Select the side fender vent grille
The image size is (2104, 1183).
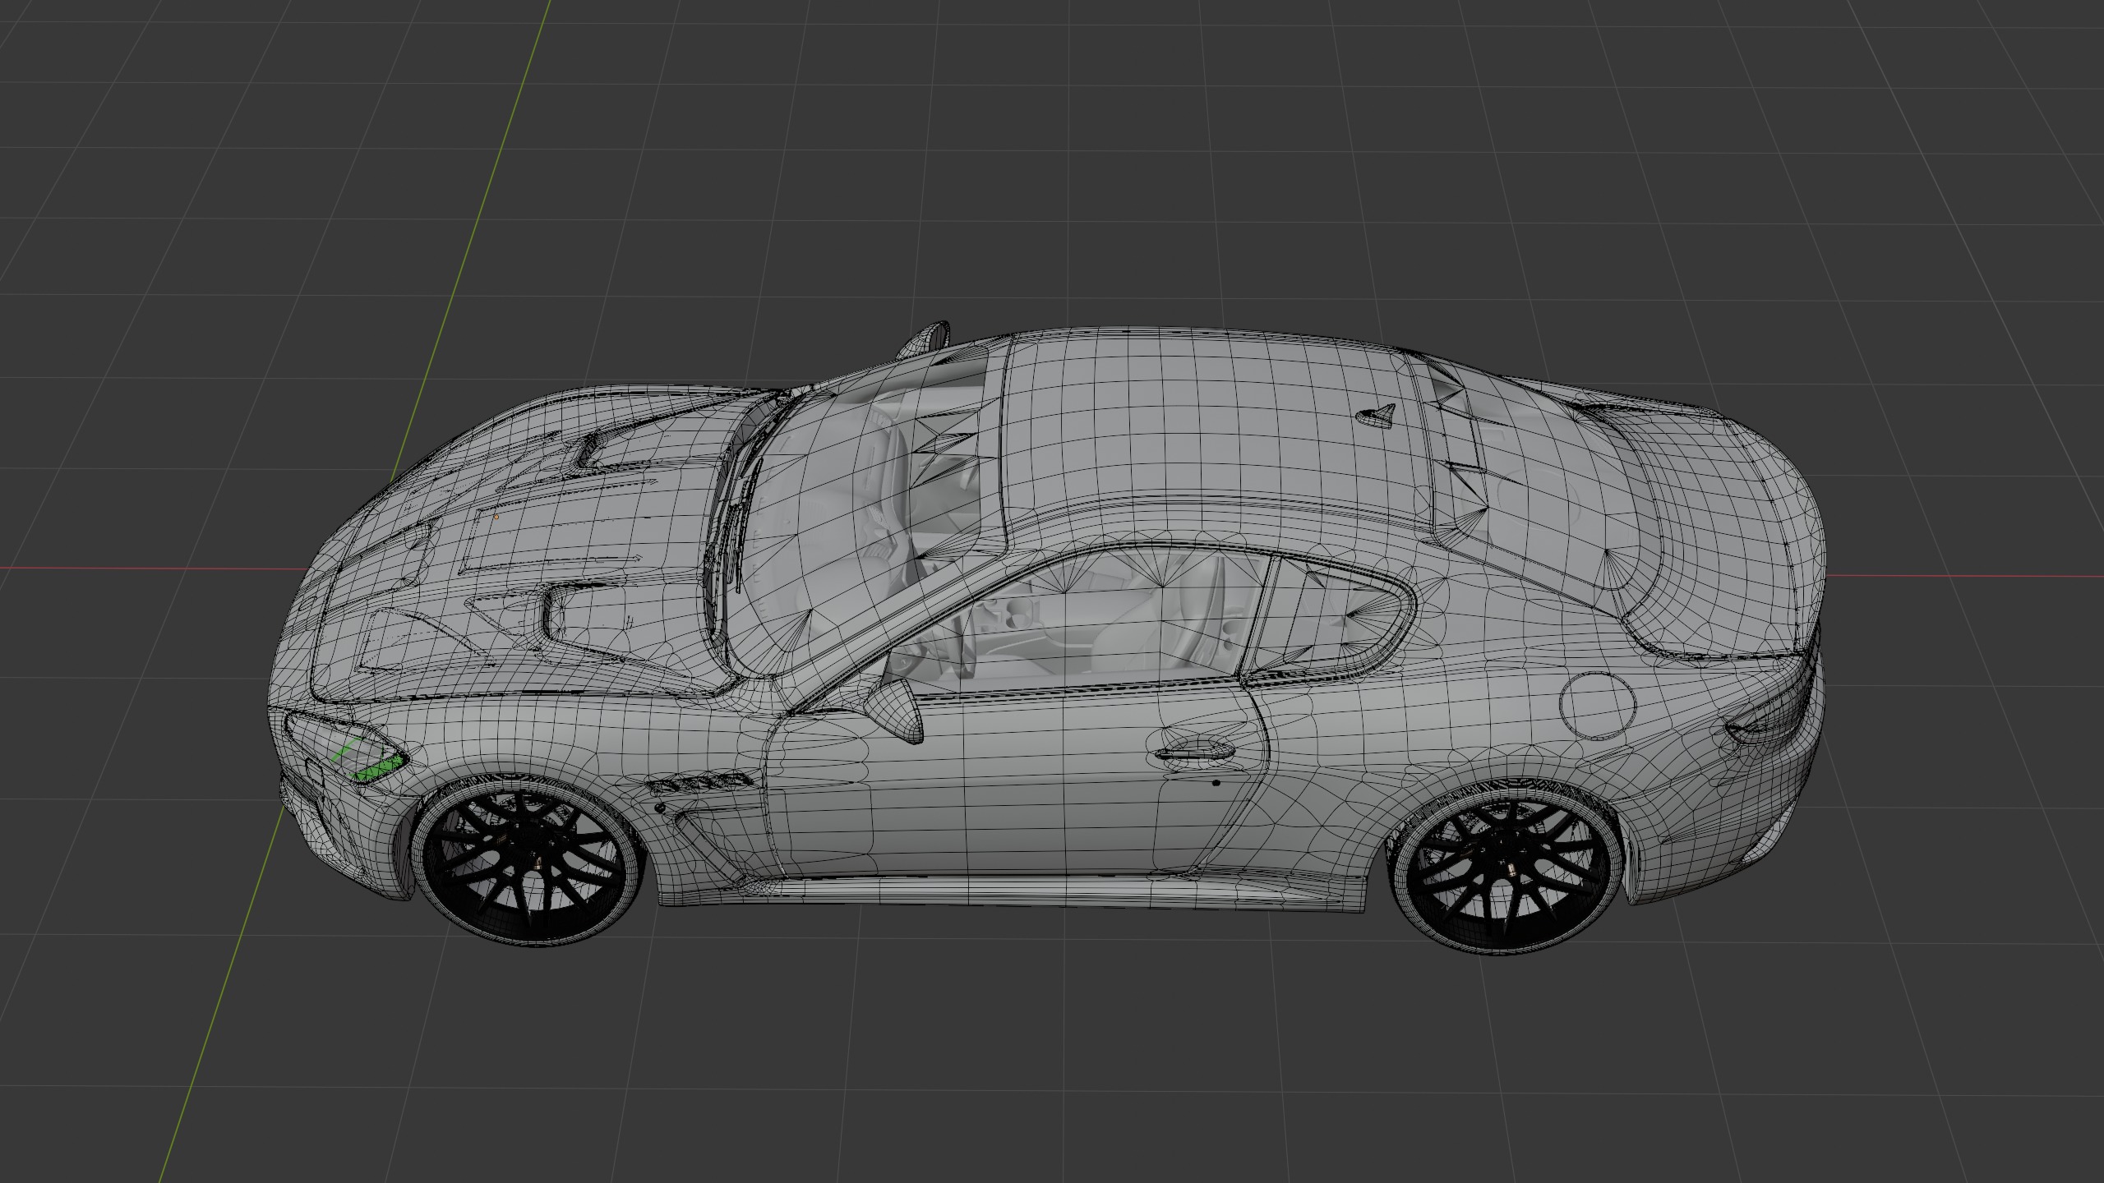click(699, 783)
